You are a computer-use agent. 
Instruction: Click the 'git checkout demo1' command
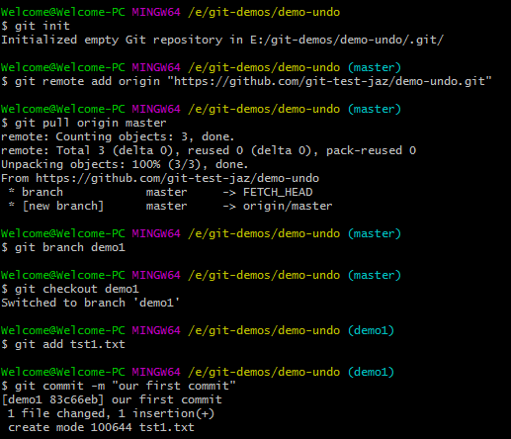point(77,289)
